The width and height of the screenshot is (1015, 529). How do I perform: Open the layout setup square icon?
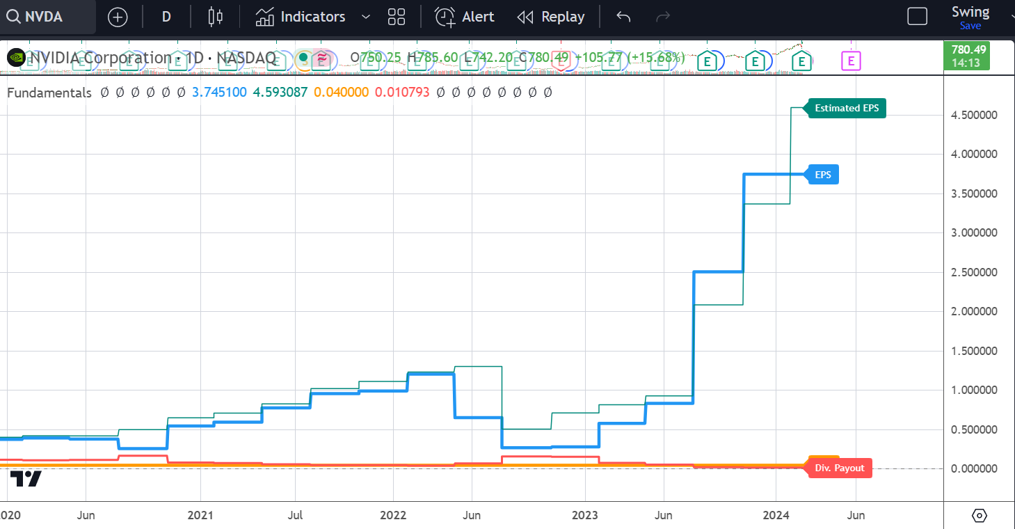[x=918, y=17]
